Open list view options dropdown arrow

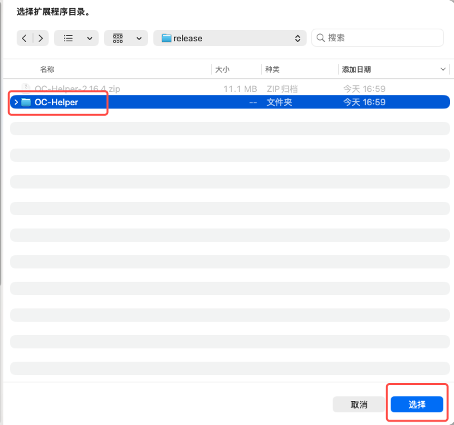(x=90, y=39)
